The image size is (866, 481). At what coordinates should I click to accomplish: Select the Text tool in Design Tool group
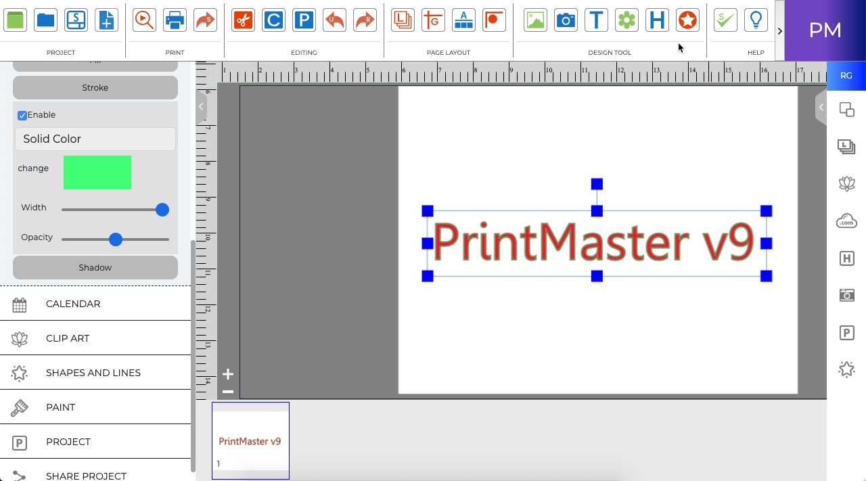[596, 20]
